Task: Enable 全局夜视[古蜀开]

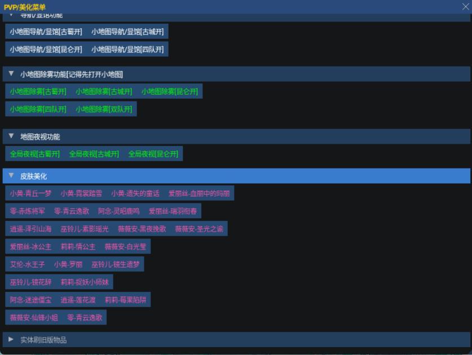Action: 34,154
